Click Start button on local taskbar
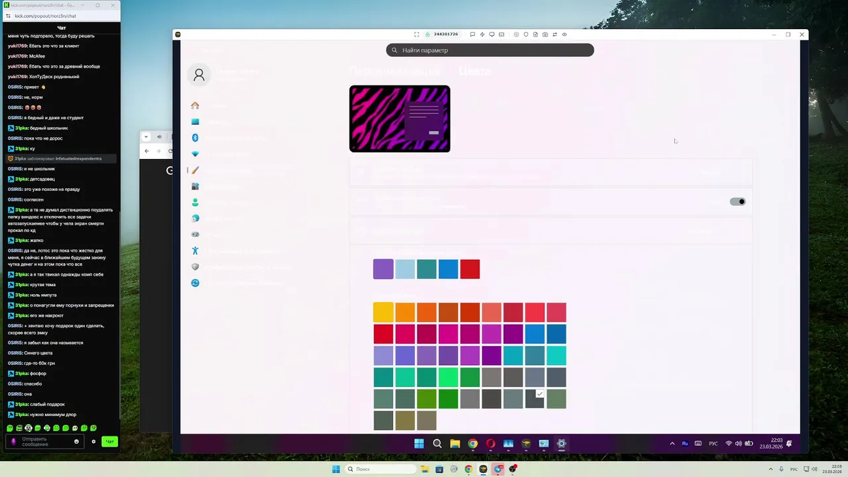 click(x=336, y=469)
